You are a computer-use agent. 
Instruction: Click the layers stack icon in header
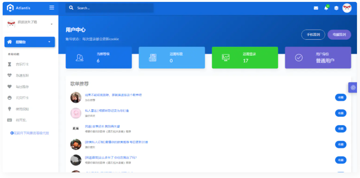(x=336, y=8)
